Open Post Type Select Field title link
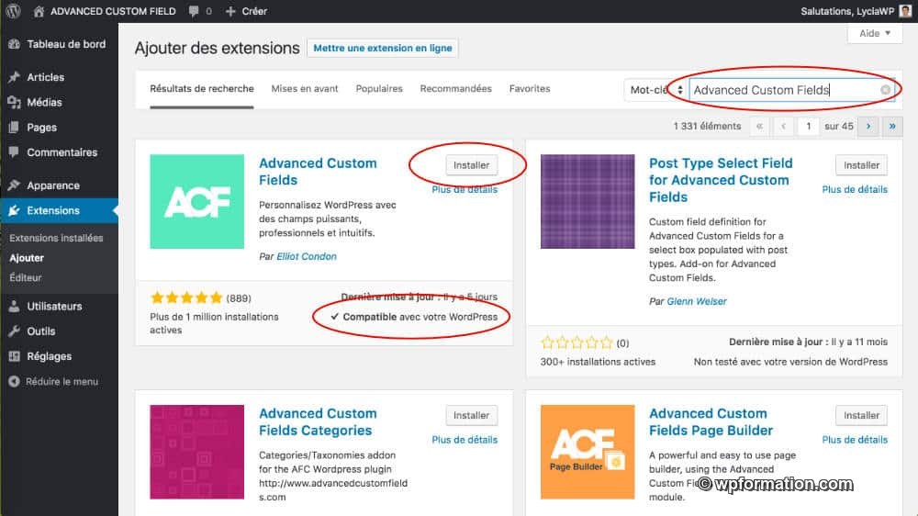The height and width of the screenshot is (516, 918). tap(721, 180)
